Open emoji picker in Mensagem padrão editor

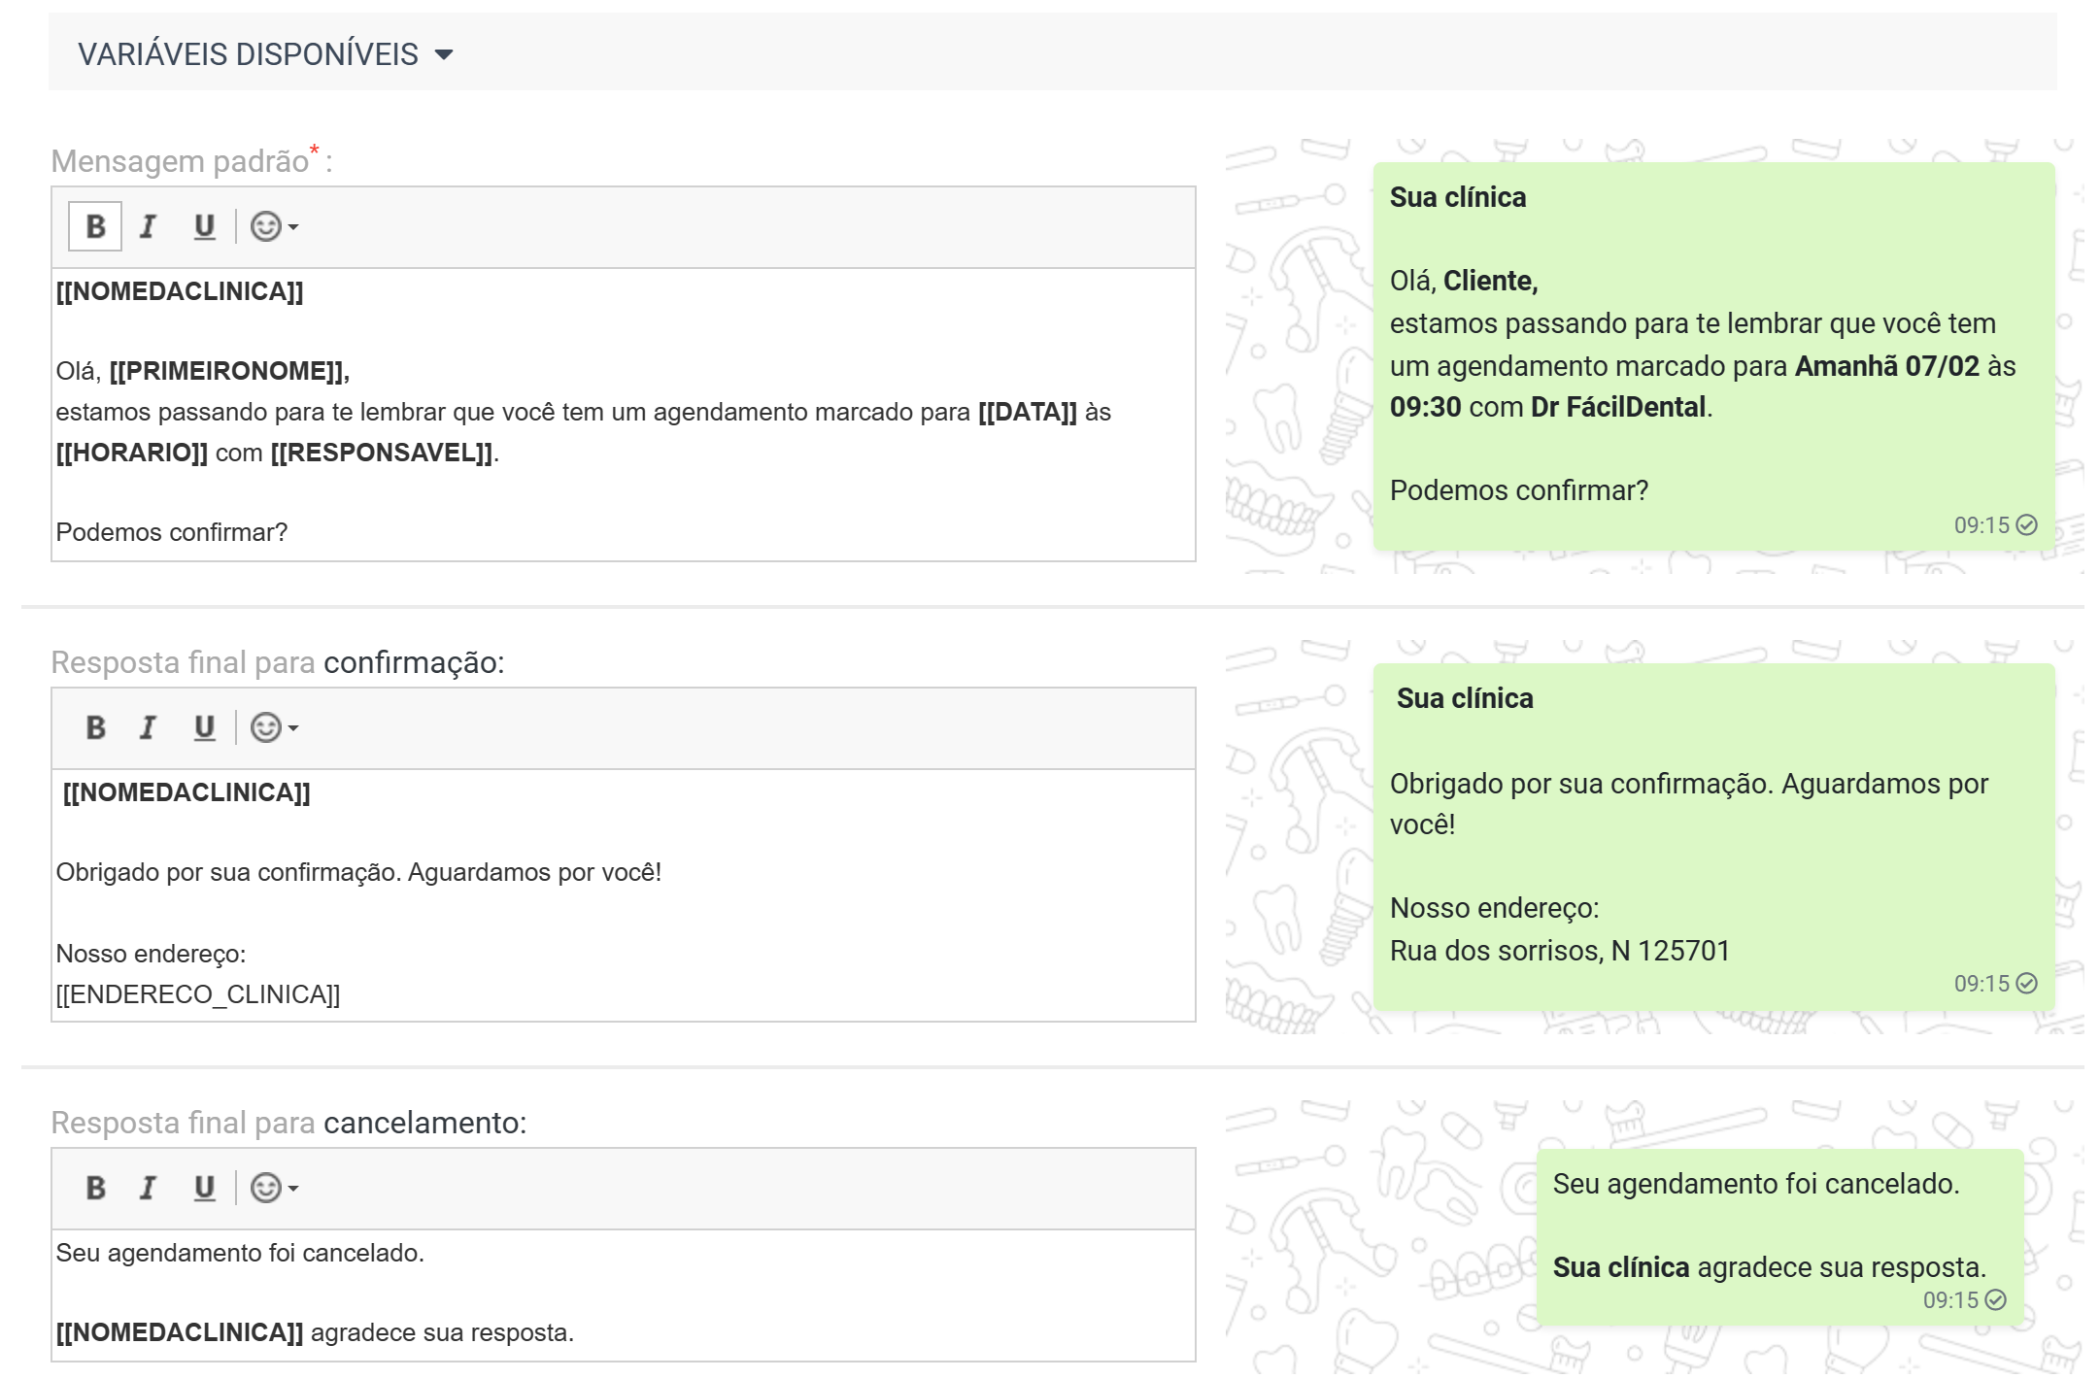pyautogui.click(x=274, y=226)
